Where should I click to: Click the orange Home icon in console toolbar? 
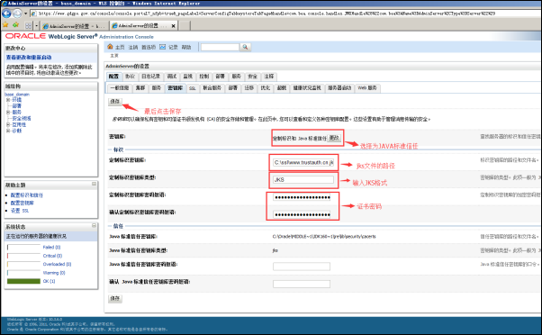coord(110,47)
